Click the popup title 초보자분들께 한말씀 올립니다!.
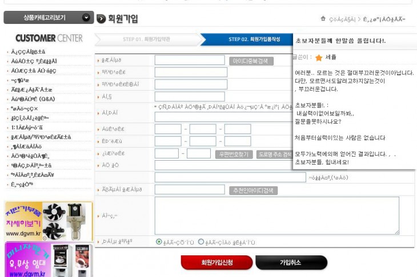The image size is (417, 277). tap(340, 41)
